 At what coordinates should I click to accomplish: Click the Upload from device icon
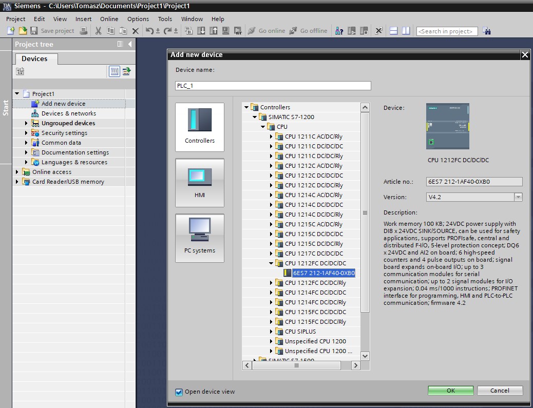pyautogui.click(x=214, y=31)
